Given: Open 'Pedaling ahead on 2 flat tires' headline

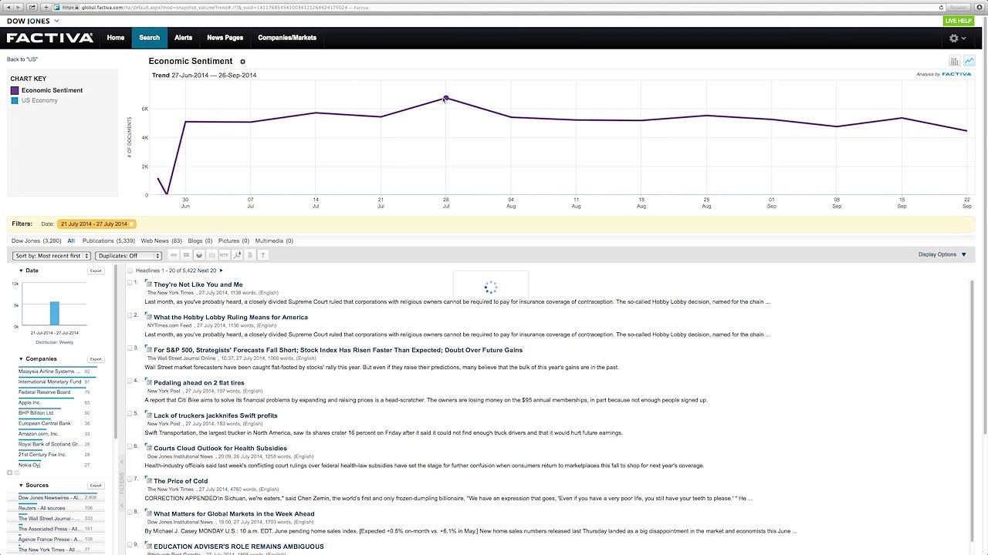Looking at the screenshot, I should 198,382.
